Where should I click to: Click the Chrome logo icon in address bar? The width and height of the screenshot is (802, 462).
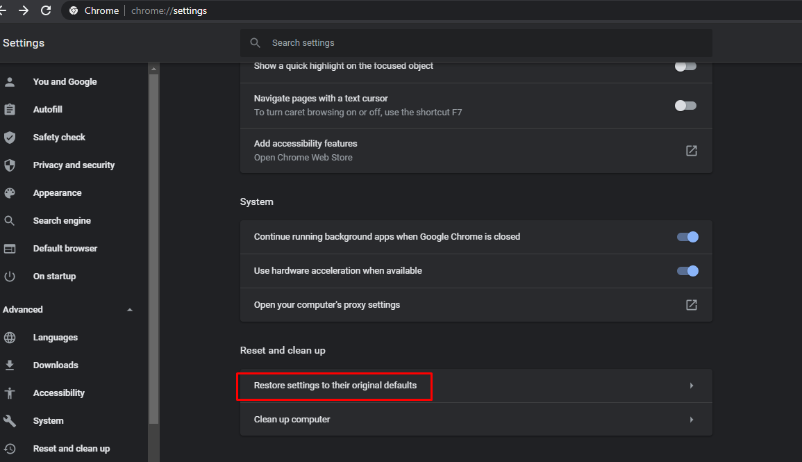74,10
